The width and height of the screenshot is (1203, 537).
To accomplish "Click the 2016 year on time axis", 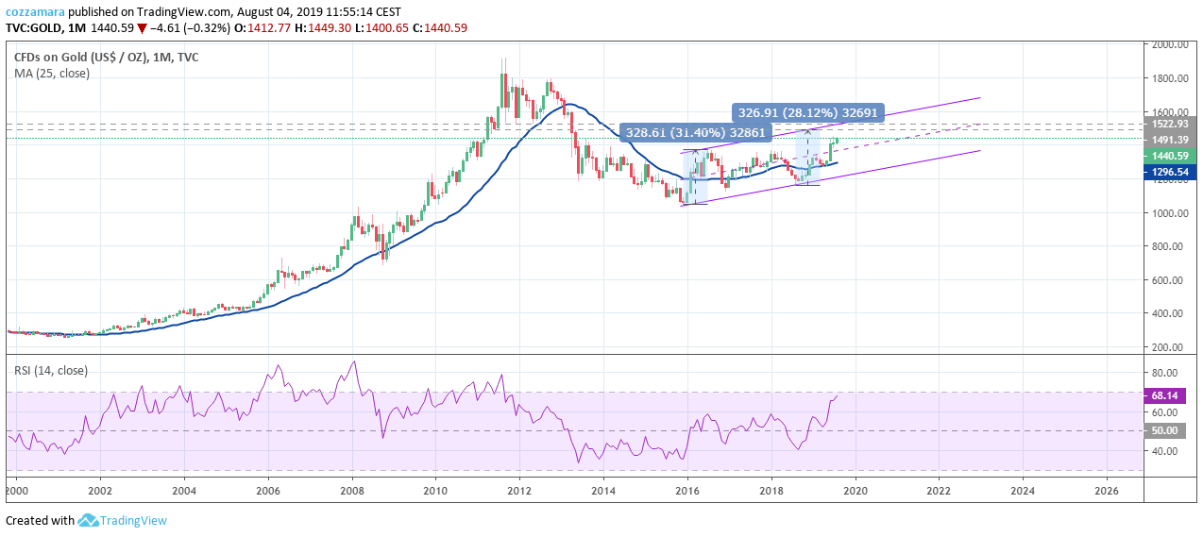I will pyautogui.click(x=687, y=491).
